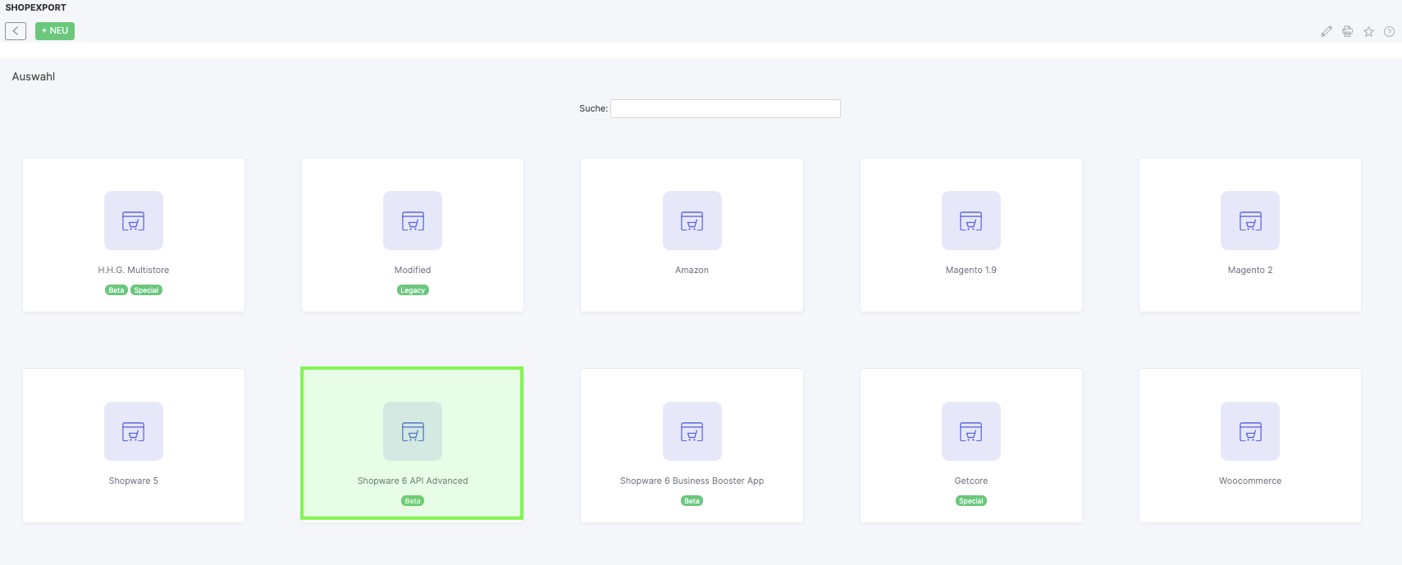1402x565 pixels.
Task: Click the printer icon
Action: (1347, 32)
